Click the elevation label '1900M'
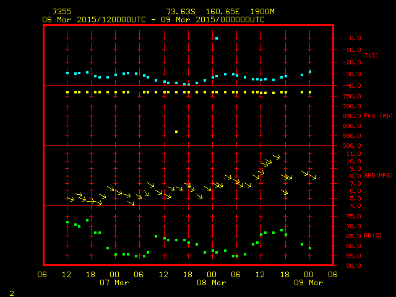The height and width of the screenshot is (297, 396). [x=262, y=12]
